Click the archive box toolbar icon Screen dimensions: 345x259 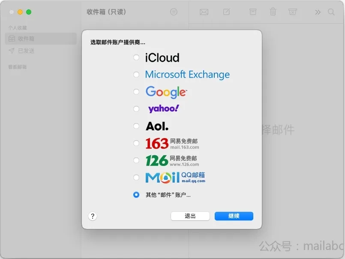click(x=253, y=12)
